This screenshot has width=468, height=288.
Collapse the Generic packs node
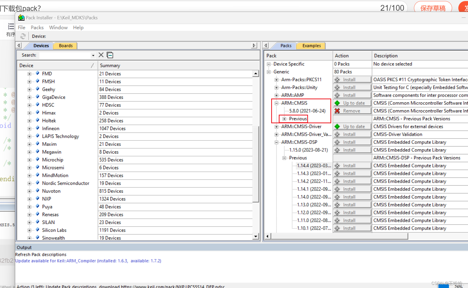pyautogui.click(x=269, y=72)
